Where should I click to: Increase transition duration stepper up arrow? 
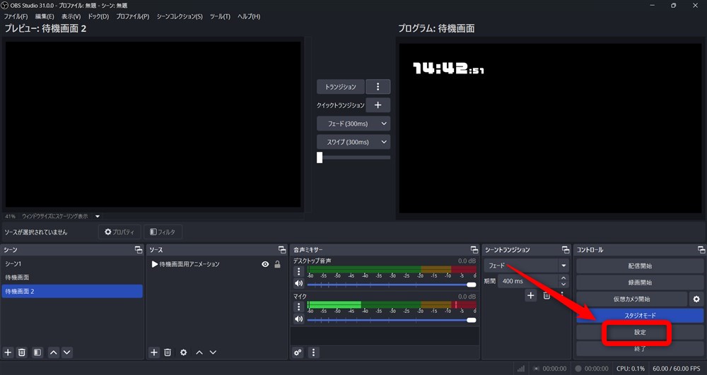563,278
